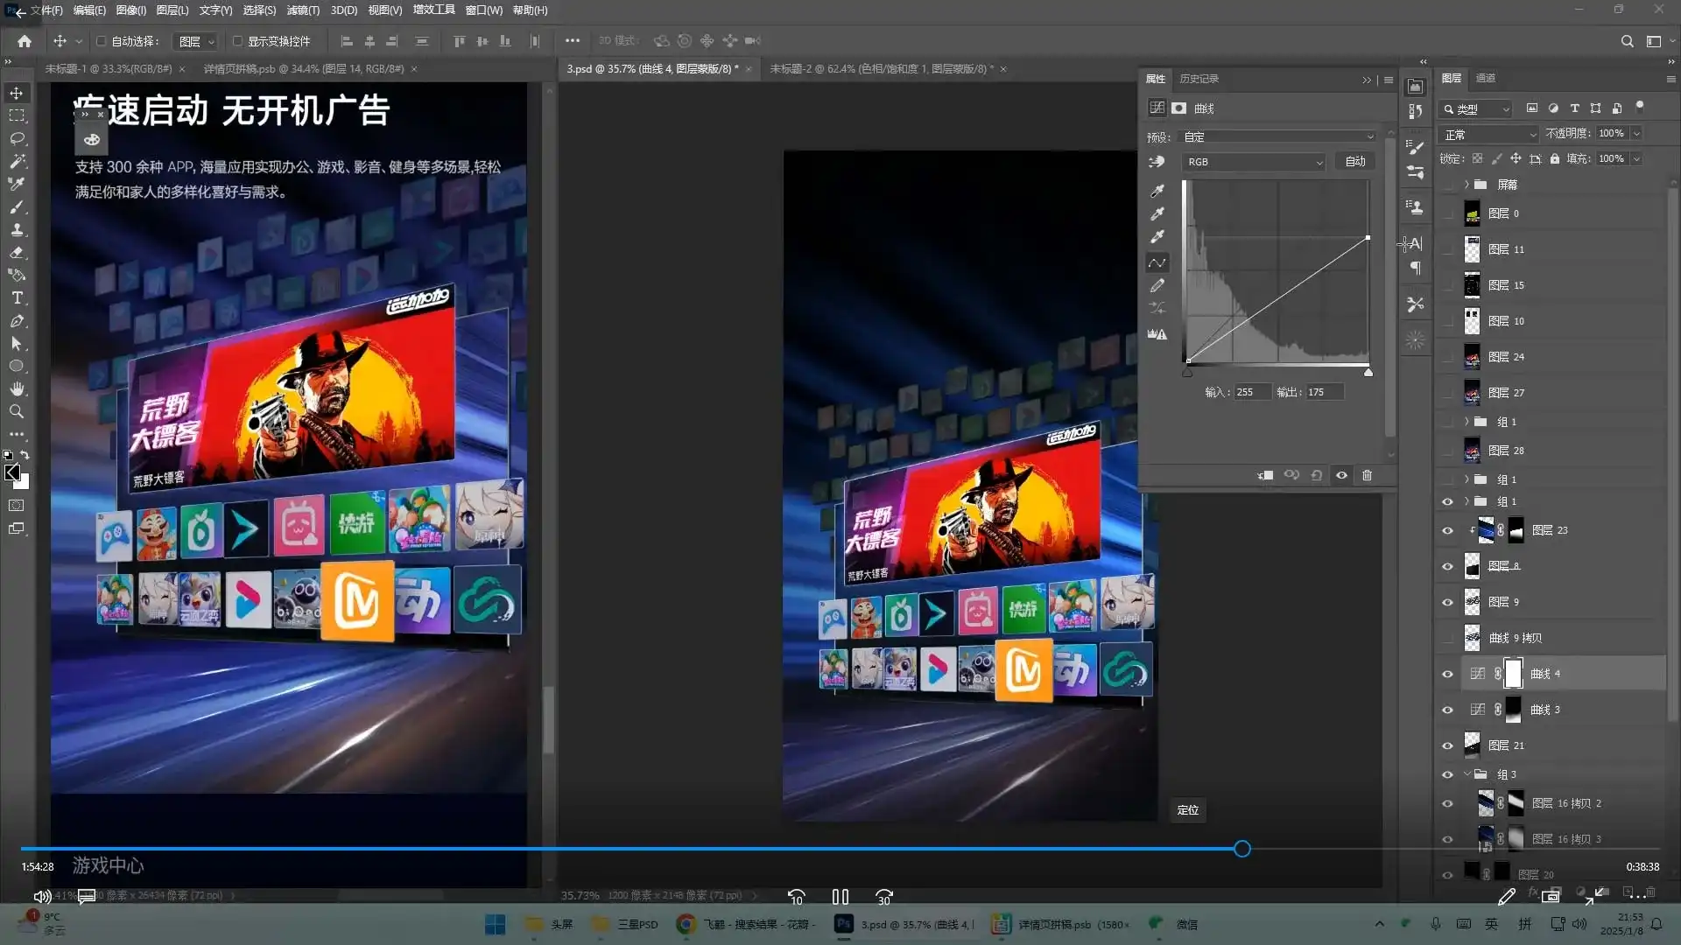The width and height of the screenshot is (1681, 945).
Task: Select the Eraser tool
Action: pyautogui.click(x=17, y=253)
